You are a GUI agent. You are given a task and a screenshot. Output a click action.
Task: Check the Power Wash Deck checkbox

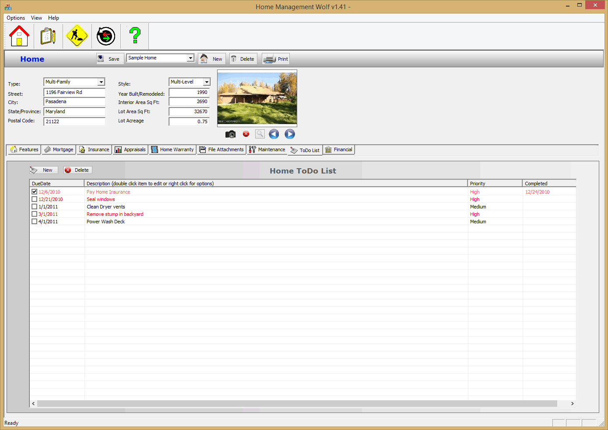tap(34, 221)
